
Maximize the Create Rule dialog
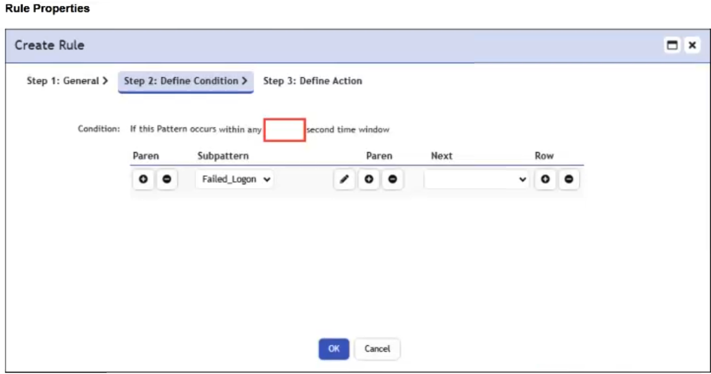[x=673, y=45]
